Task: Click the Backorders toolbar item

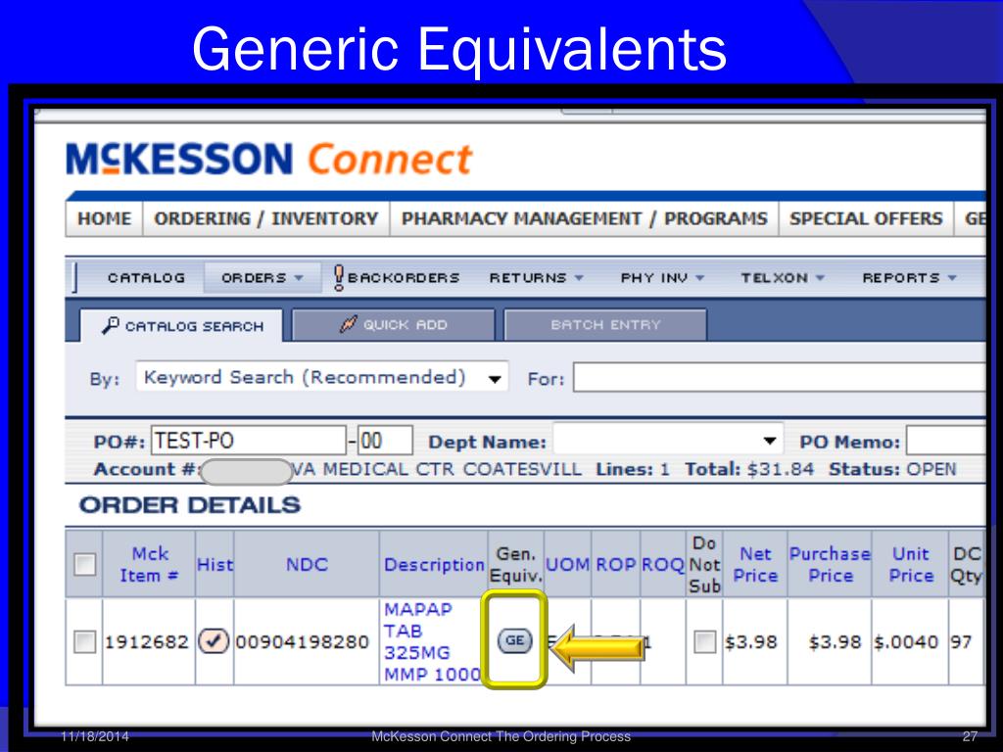Action: point(397,278)
